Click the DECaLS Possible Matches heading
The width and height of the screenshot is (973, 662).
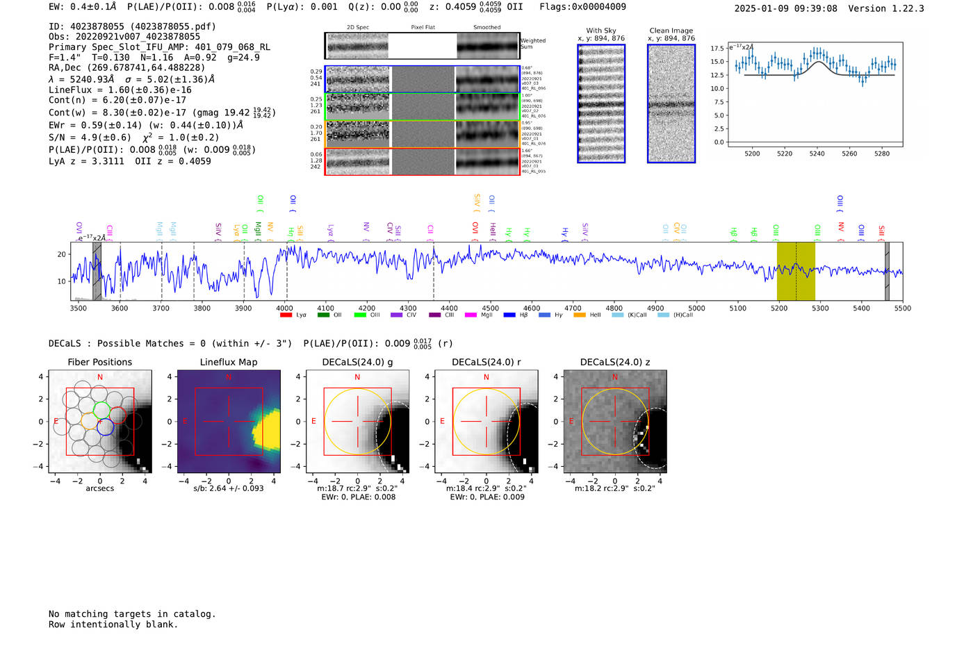(x=170, y=343)
